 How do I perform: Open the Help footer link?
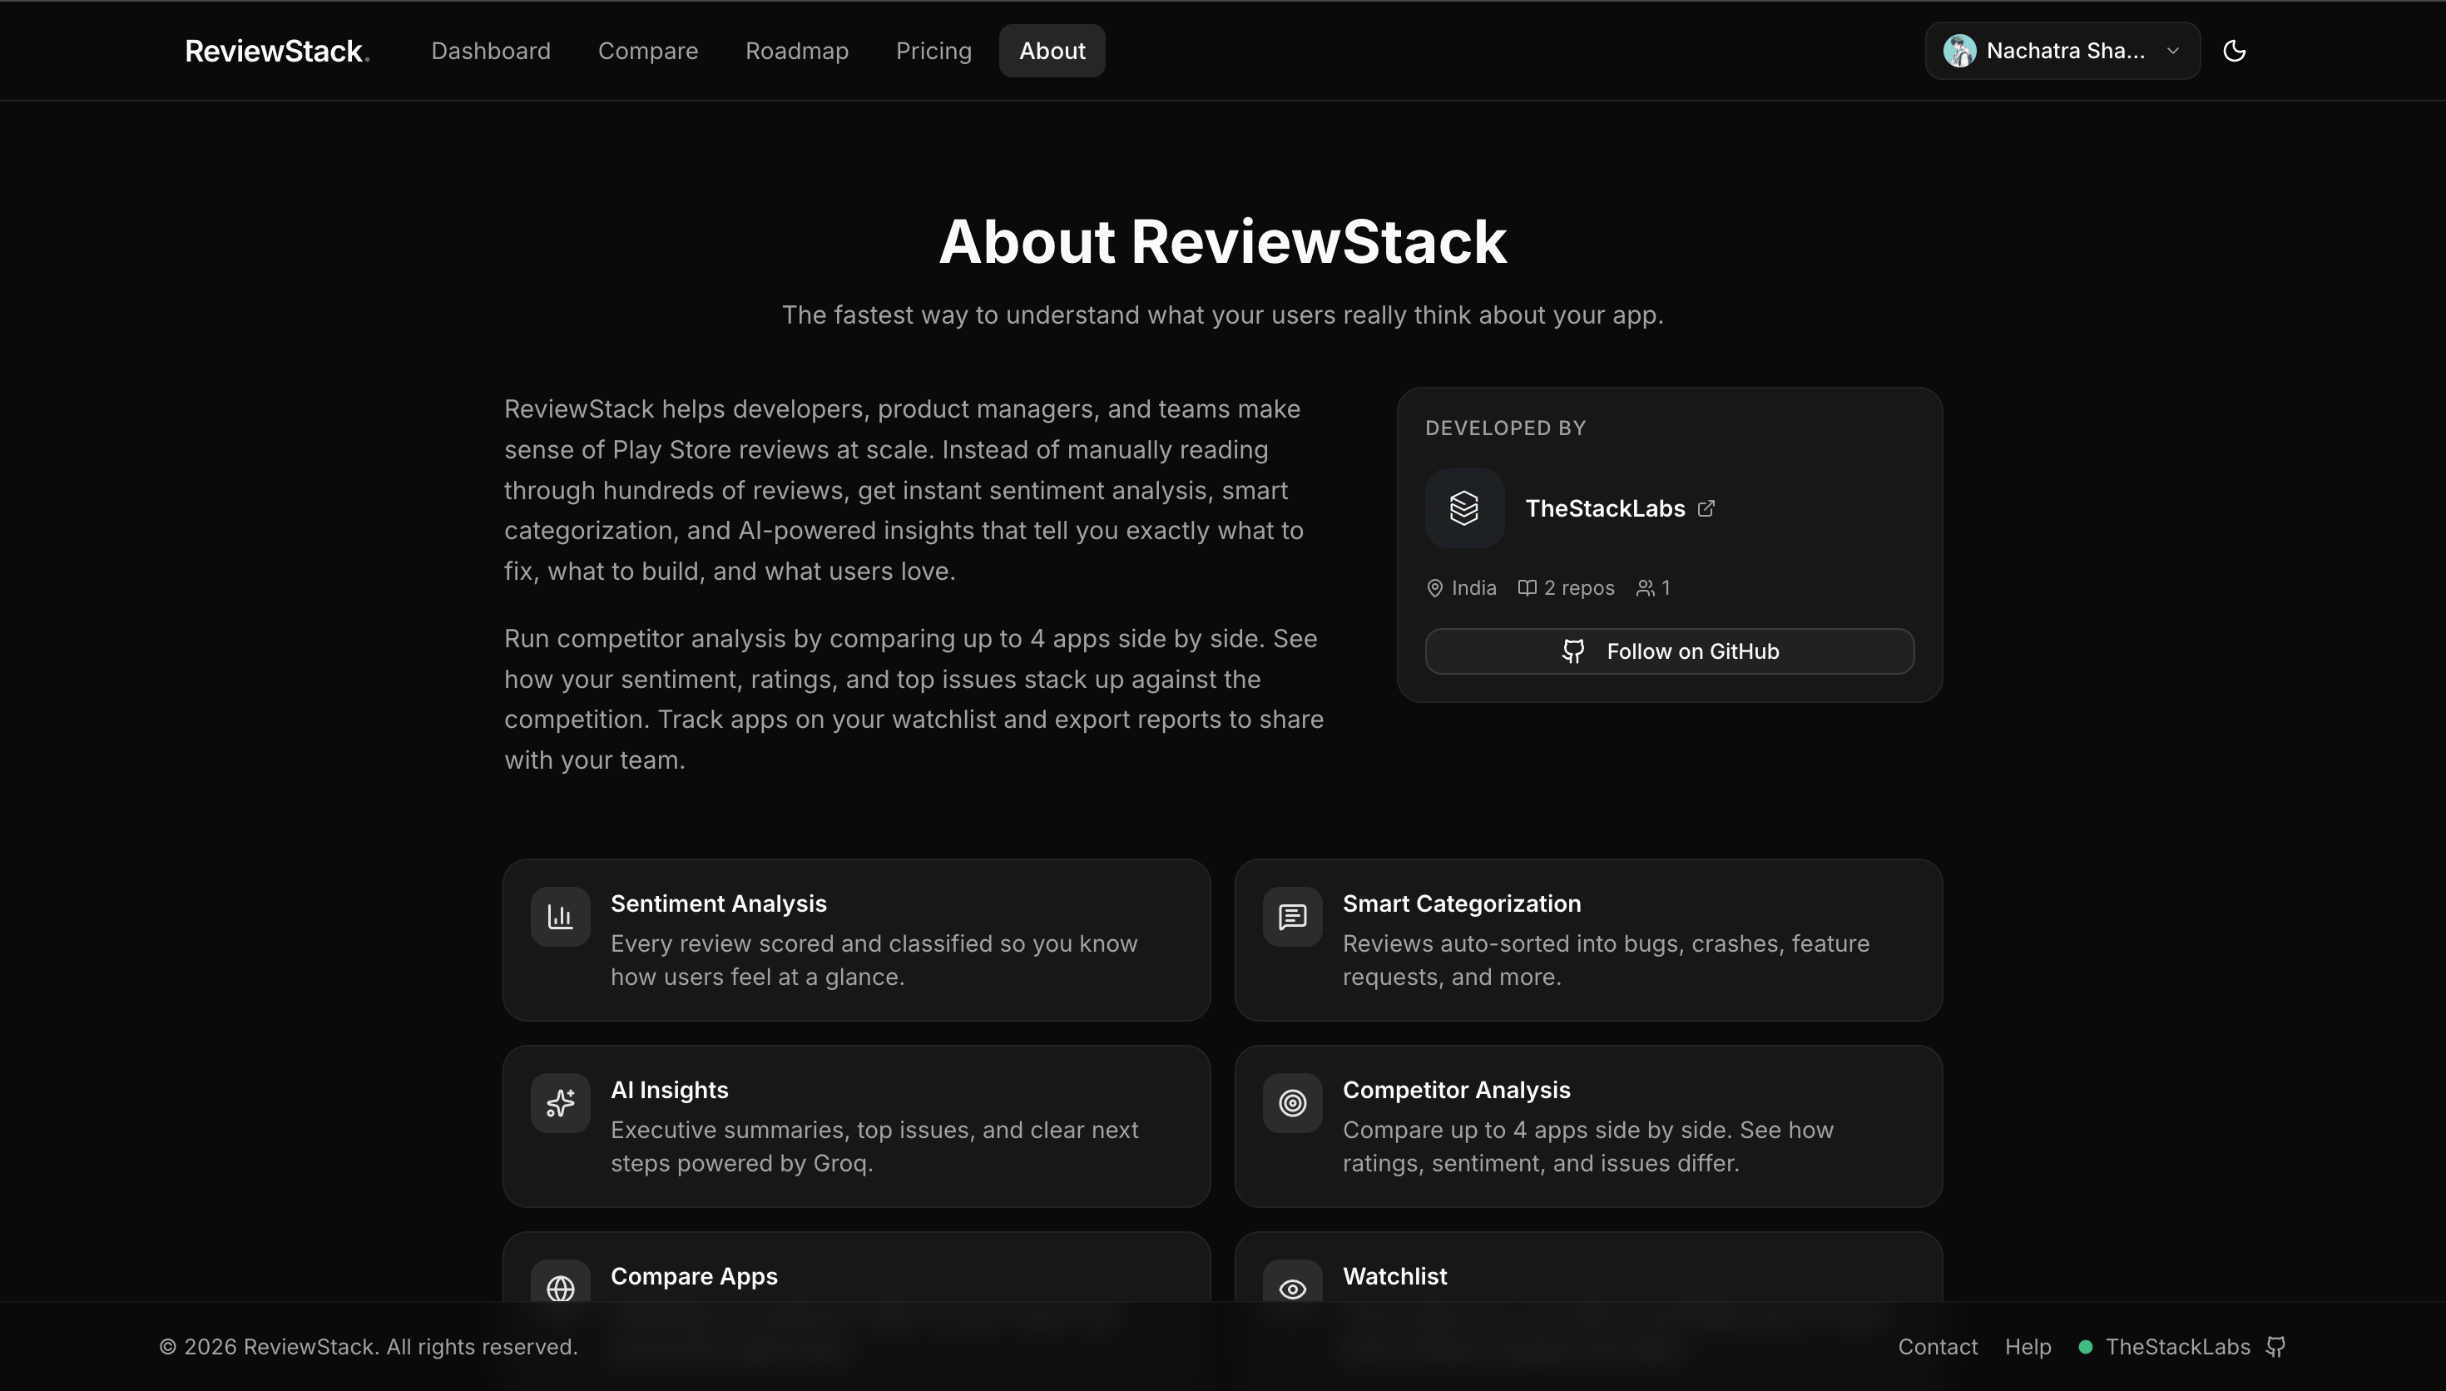2028,1347
